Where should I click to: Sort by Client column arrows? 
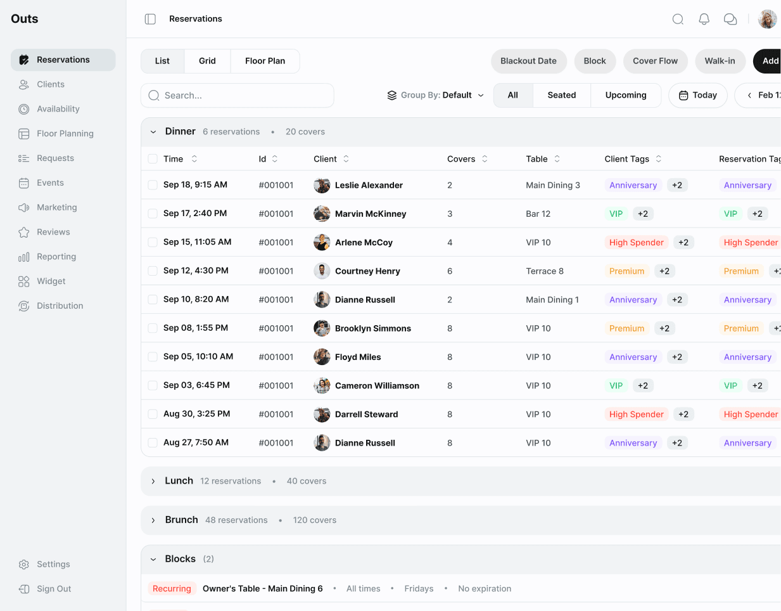[x=346, y=159]
